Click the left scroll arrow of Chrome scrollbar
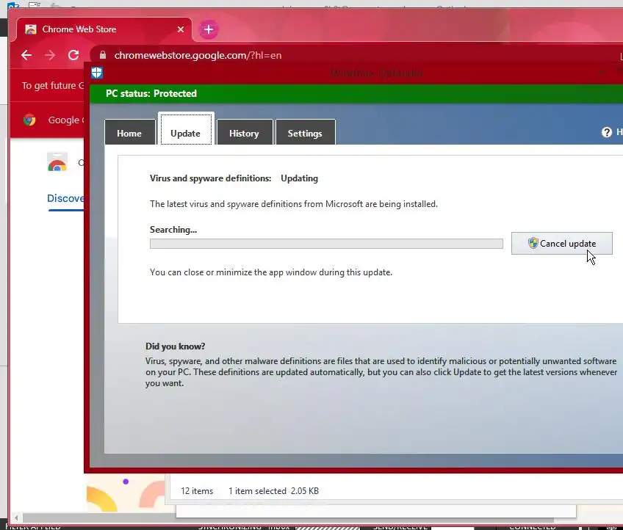 tap(16, 518)
